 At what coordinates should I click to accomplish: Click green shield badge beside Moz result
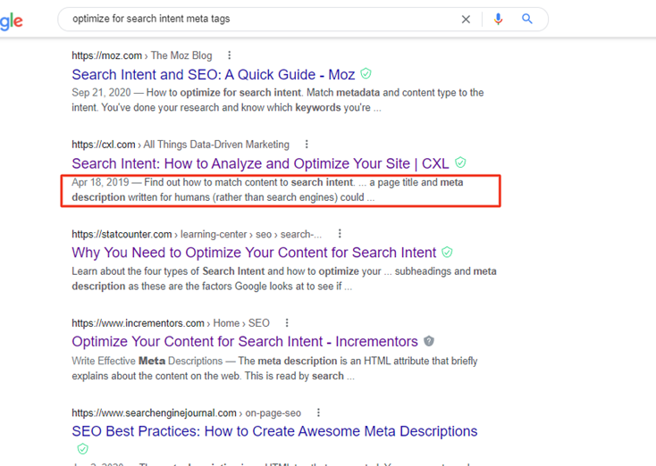[x=366, y=74]
